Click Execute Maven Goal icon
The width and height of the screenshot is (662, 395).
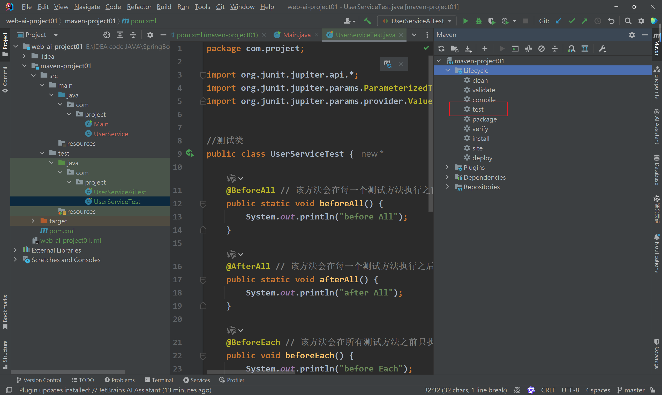pyautogui.click(x=515, y=49)
